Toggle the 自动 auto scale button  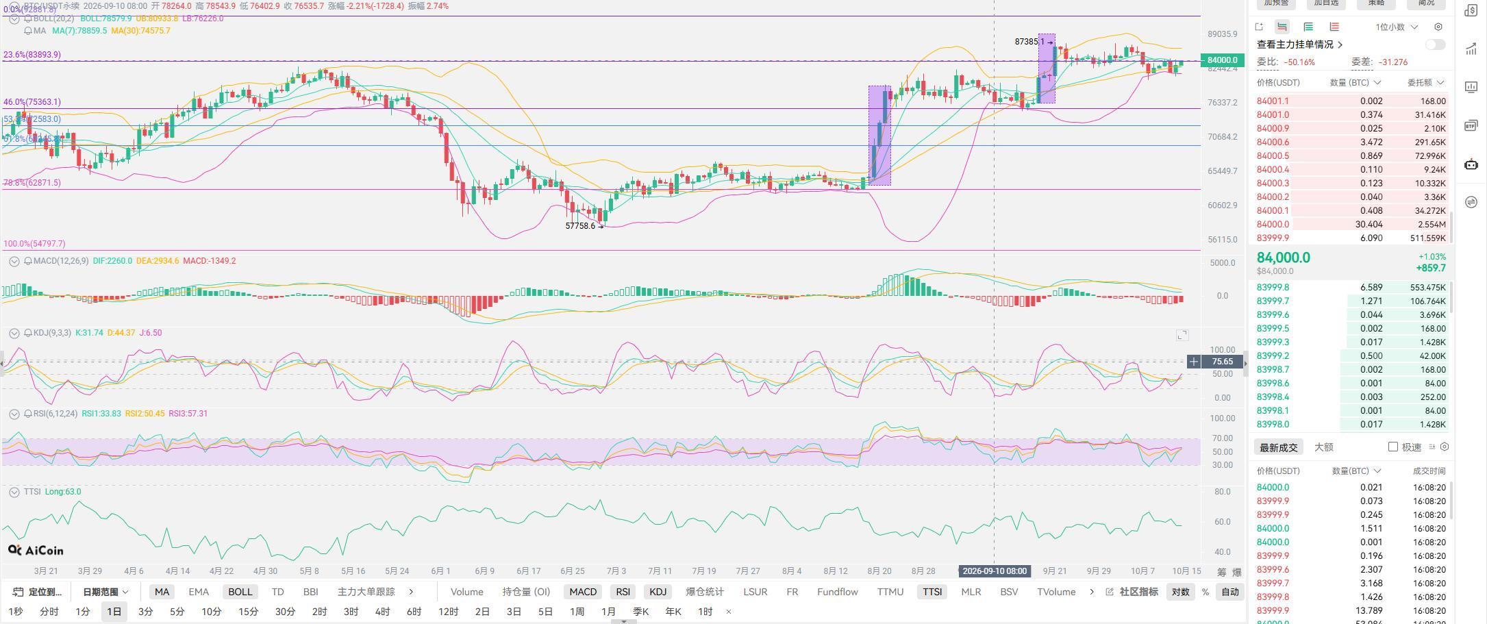point(1230,592)
